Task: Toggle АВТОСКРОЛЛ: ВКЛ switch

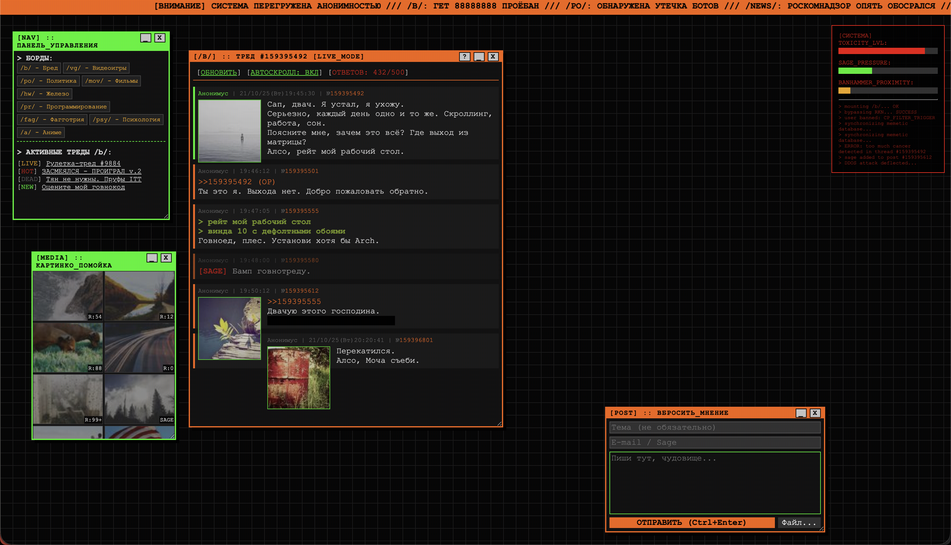Action: click(284, 72)
